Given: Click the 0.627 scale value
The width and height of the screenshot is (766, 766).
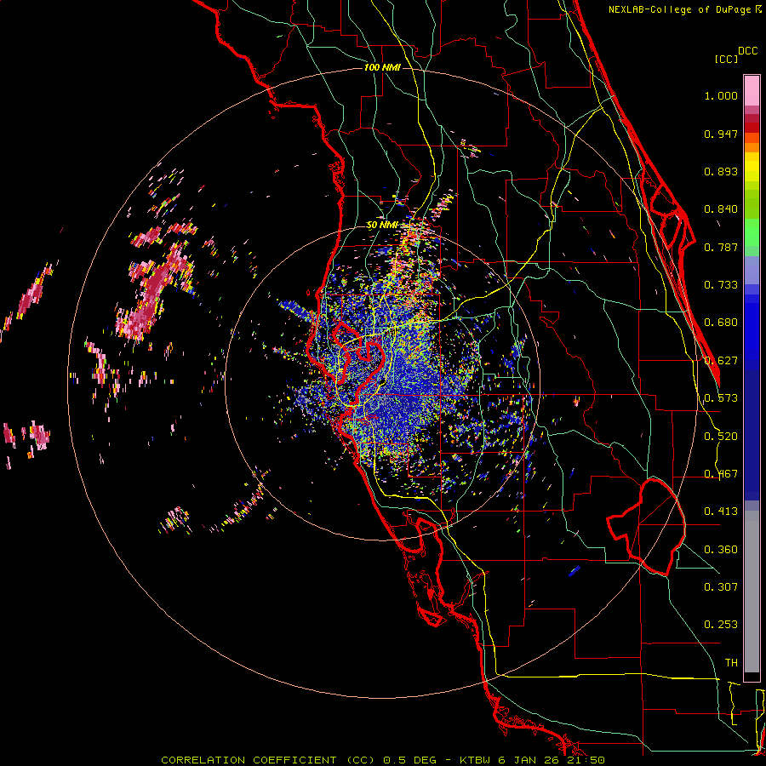Looking at the screenshot, I should pyautogui.click(x=721, y=361).
